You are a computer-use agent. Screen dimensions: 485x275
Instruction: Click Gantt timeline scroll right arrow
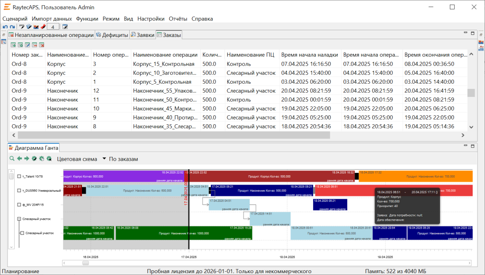tap(469, 263)
